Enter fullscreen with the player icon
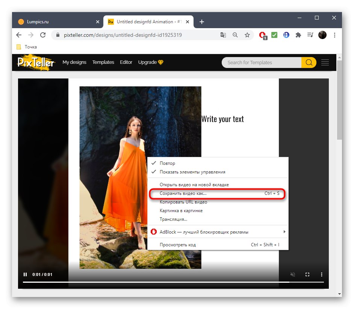The width and height of the screenshot is (354, 309). point(307,274)
